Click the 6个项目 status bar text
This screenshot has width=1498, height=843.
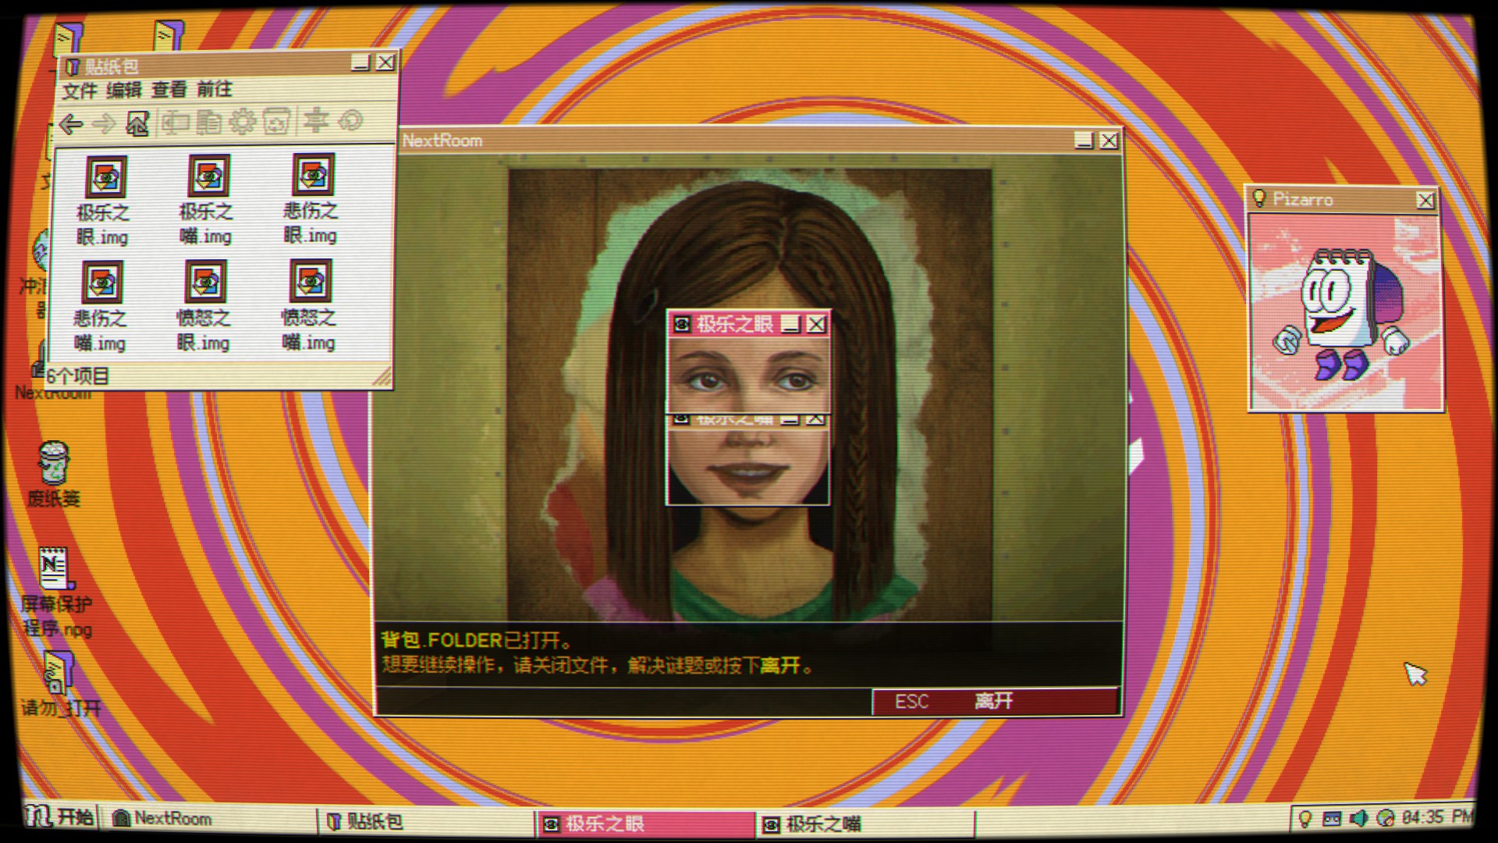coord(77,376)
